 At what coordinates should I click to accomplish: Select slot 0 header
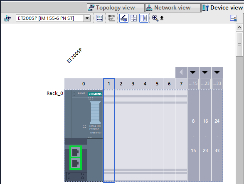tap(84, 84)
